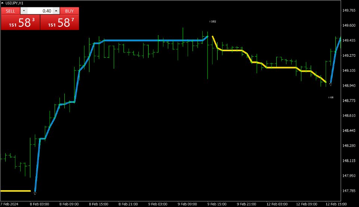The height and width of the screenshot is (207, 359).
Task: Click price label 148.775
Action: 349,101
